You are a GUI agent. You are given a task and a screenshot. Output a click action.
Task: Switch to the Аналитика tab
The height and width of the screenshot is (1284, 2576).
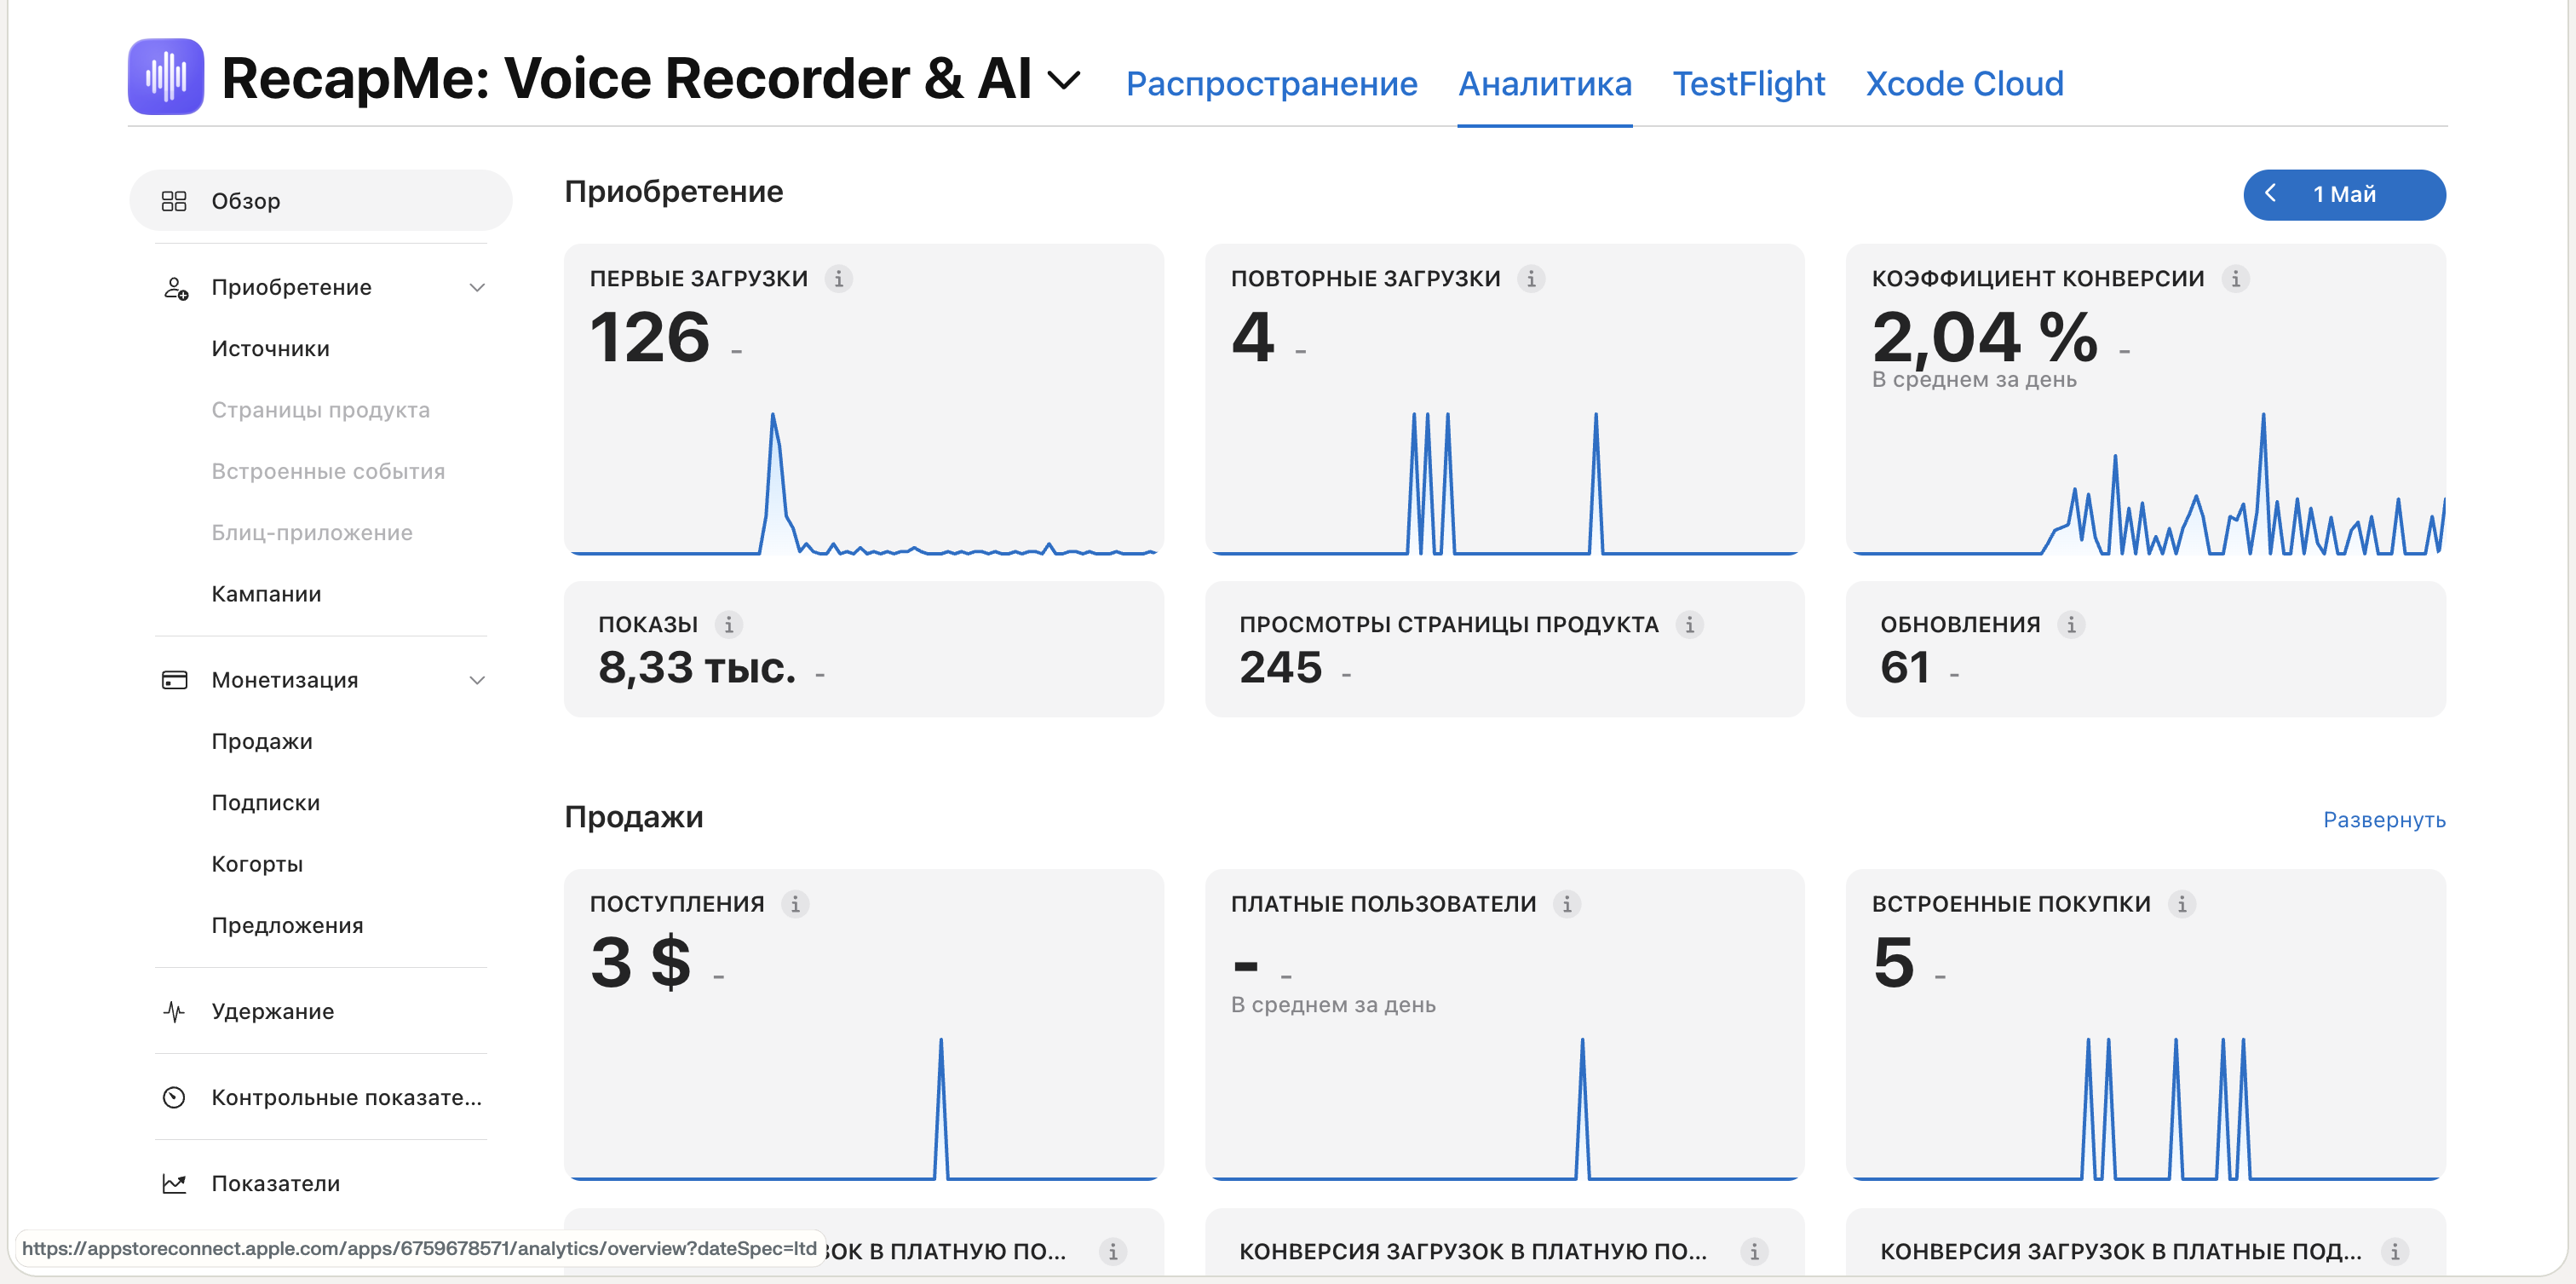(1544, 83)
